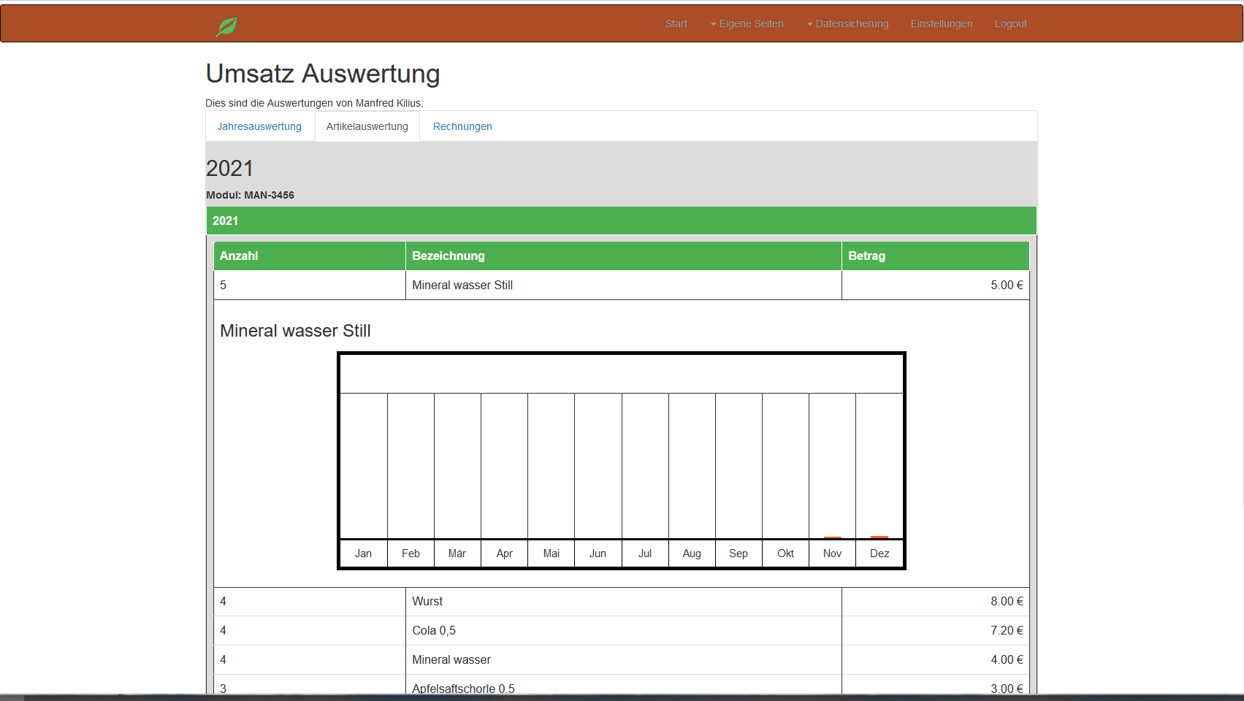Switch to the Jahresauswertung tab

[x=259, y=126]
